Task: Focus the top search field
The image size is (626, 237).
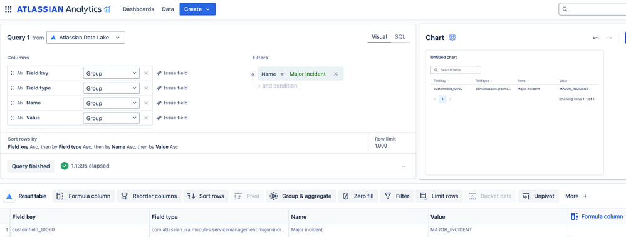Action: coord(592,9)
